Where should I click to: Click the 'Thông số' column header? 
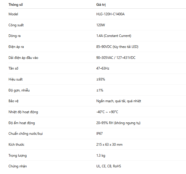[16, 5]
